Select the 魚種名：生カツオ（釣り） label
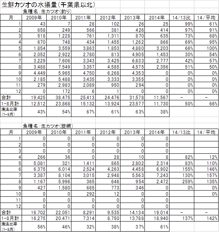The height and width of the screenshot is (232, 219). [47, 11]
